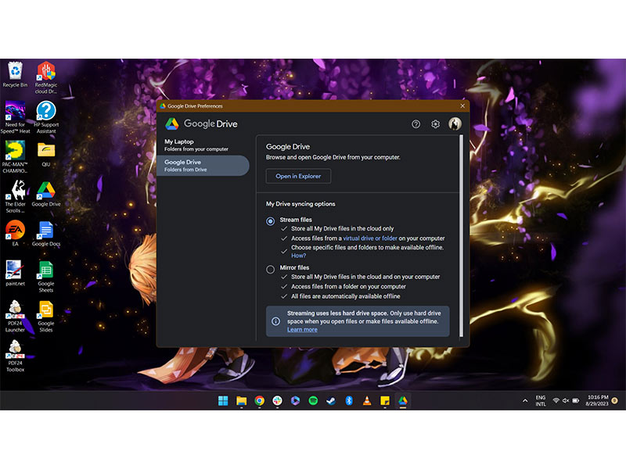Click the account profile avatar
This screenshot has height=469, width=626.
point(455,124)
